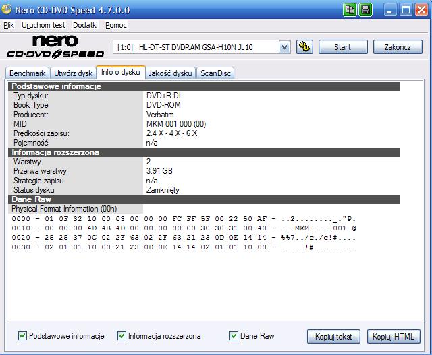
Task: Uncheck the Podstawowe informacje checkbox
Action: coord(22,335)
